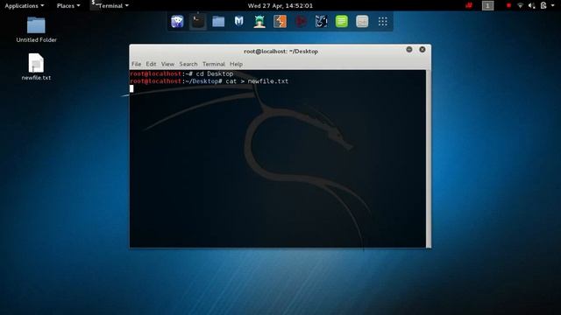This screenshot has width=561, height=315.
Task: Click the terminal vertical scrollbar
Action: [x=429, y=158]
